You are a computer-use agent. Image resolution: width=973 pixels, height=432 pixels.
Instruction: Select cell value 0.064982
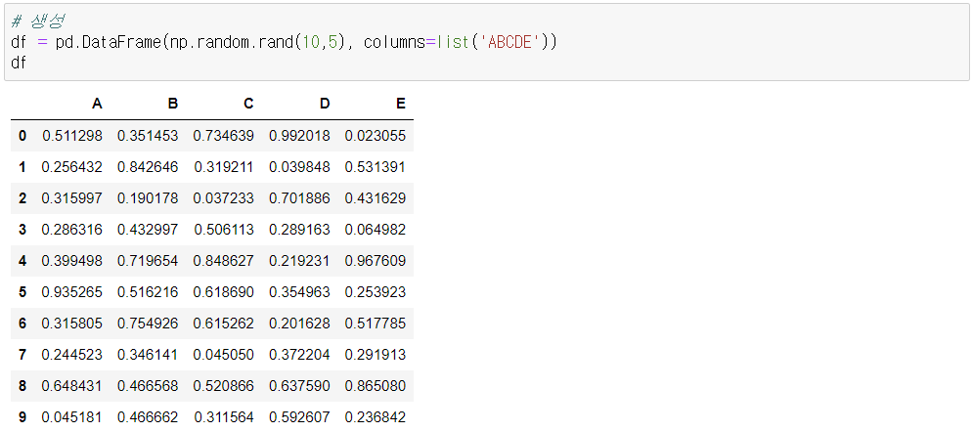click(376, 230)
